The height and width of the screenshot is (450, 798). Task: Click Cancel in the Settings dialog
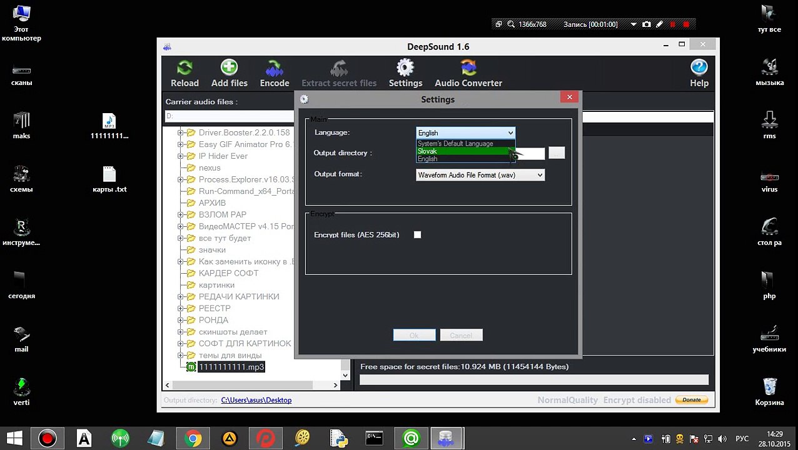coord(461,336)
